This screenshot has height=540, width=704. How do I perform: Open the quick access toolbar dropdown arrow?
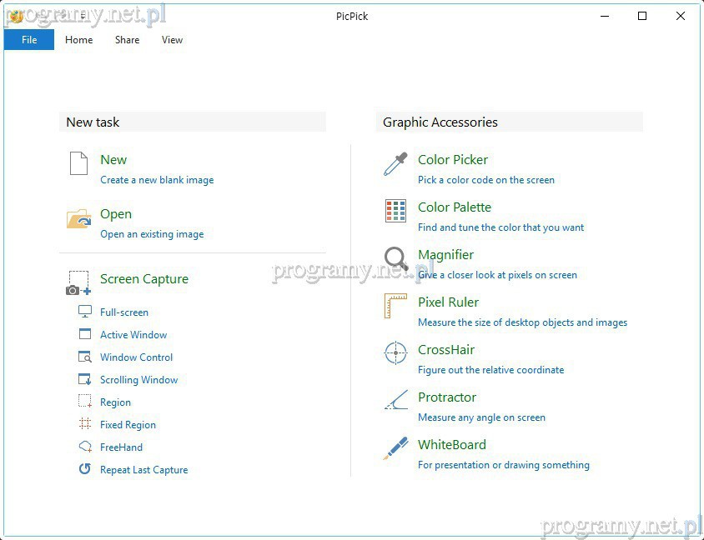(83, 17)
